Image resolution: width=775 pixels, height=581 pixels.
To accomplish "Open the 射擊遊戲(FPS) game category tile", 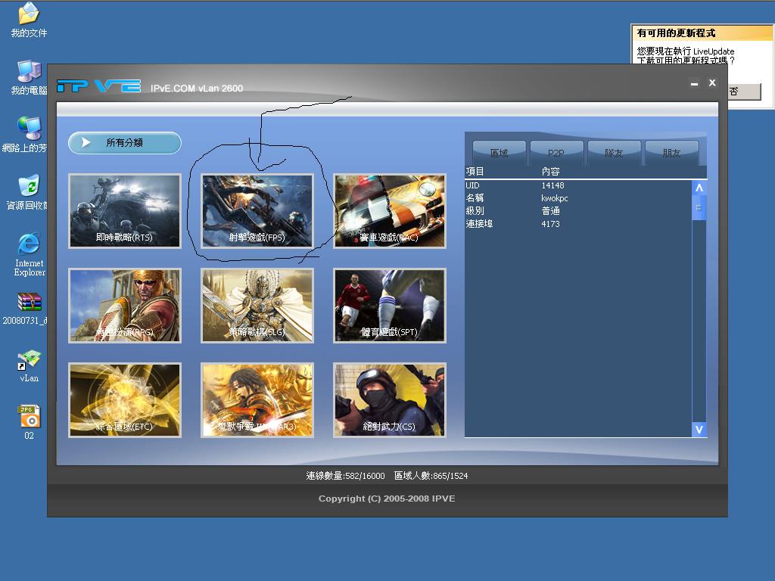I will click(x=257, y=211).
